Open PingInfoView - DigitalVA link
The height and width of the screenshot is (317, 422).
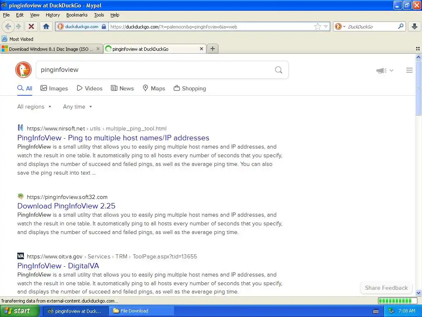[x=58, y=266]
